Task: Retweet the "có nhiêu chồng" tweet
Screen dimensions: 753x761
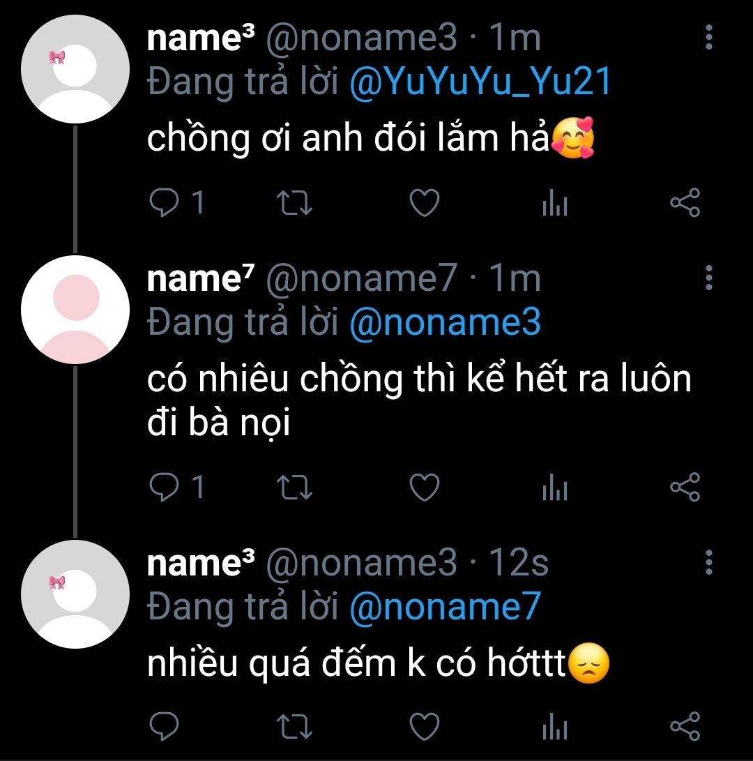Action: pos(294,487)
